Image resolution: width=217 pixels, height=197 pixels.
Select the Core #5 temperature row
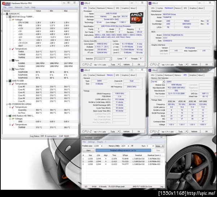[40, 101]
